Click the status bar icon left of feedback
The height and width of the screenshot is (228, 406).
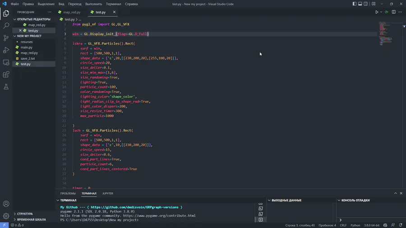coord(385,225)
